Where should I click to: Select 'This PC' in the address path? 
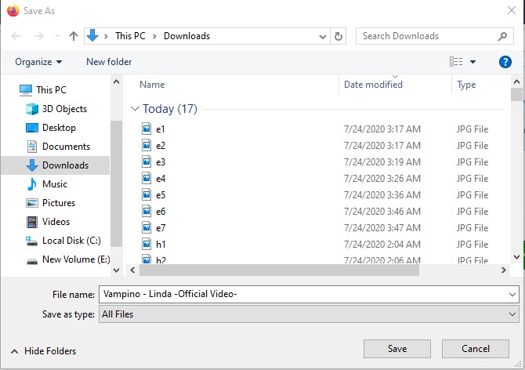[130, 36]
